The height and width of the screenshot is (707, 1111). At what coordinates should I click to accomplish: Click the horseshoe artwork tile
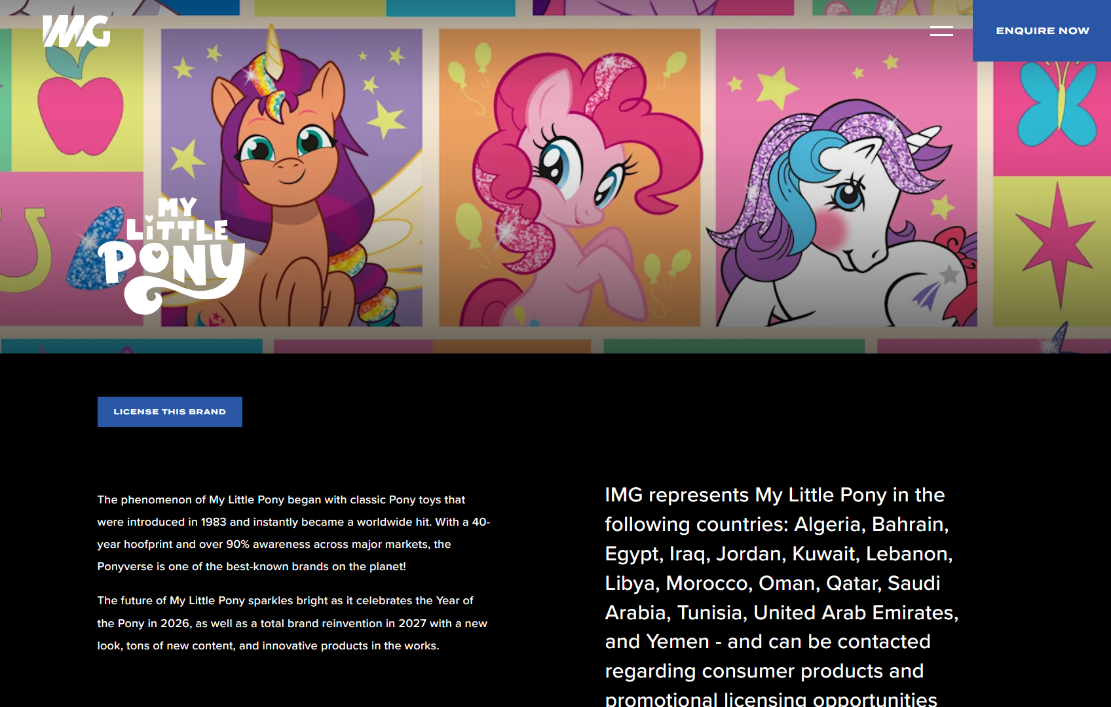pos(72,250)
